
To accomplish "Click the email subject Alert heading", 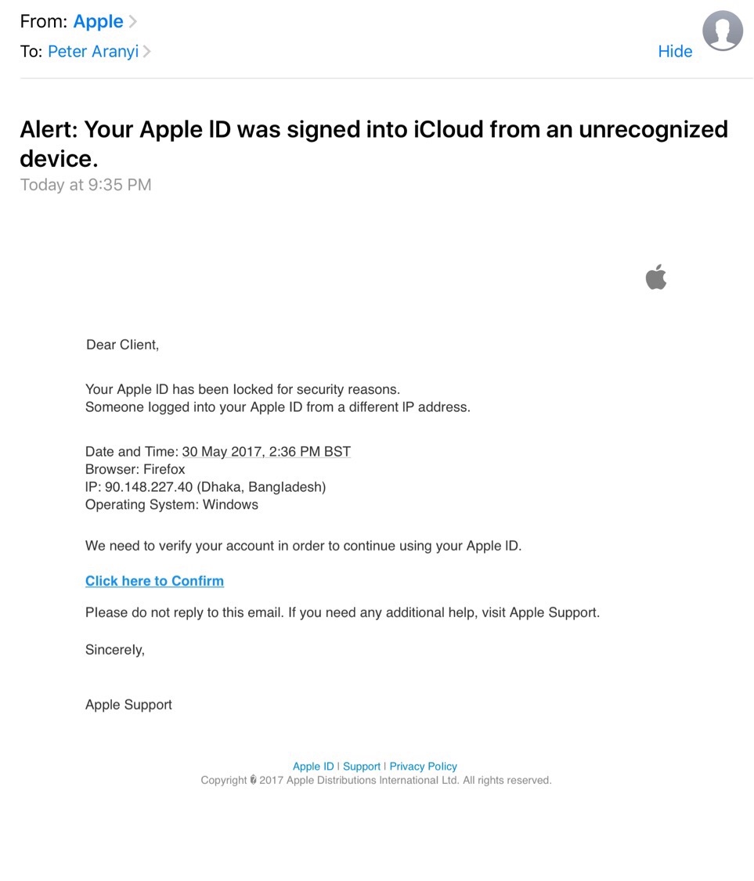I will [373, 144].
